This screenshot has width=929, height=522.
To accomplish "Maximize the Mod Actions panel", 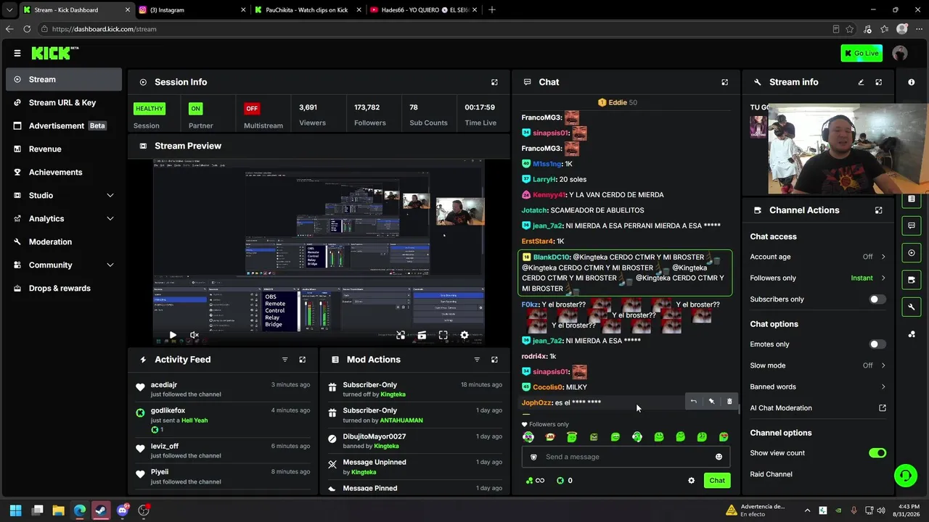I will (494, 360).
